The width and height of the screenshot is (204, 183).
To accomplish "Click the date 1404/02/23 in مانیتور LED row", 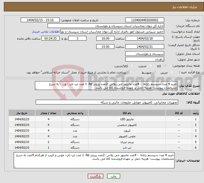I will [x=22, y=119].
